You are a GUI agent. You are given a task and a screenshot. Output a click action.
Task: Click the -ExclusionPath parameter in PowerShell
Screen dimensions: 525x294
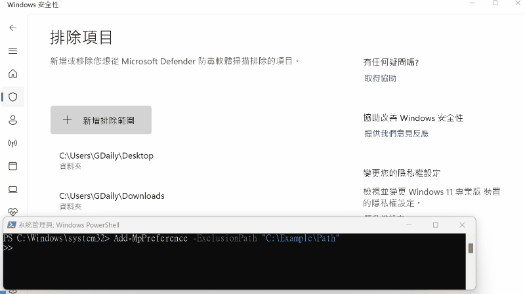(224, 238)
